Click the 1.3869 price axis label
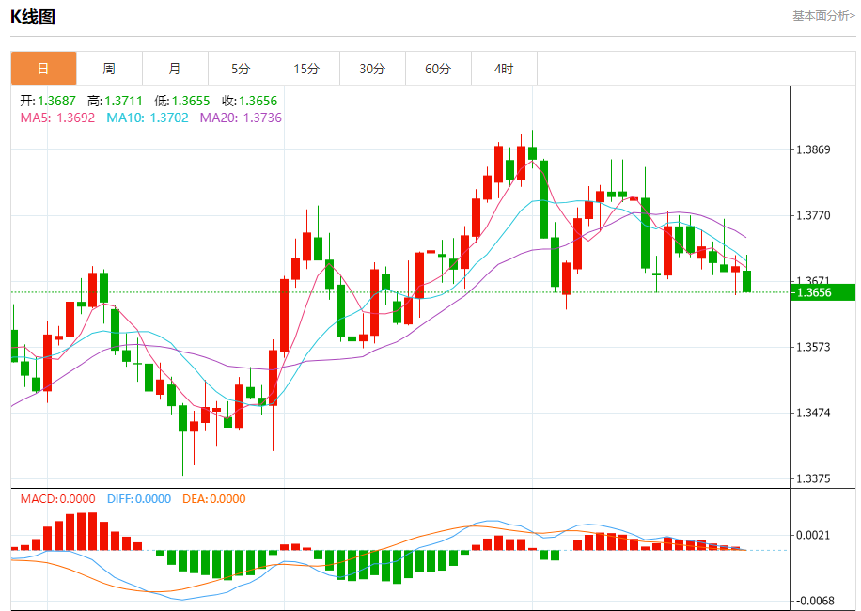 pyautogui.click(x=813, y=149)
